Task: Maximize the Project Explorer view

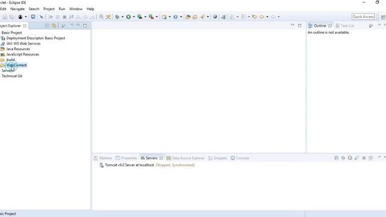Action: point(85,25)
